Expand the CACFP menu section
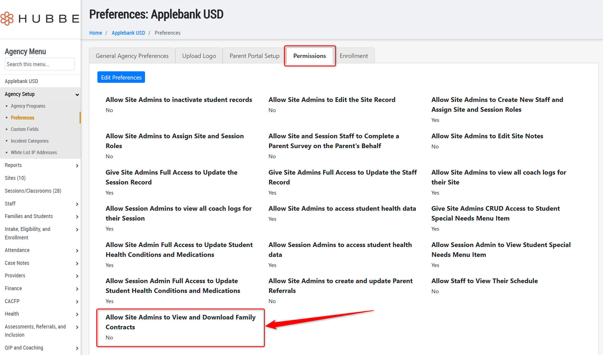The image size is (603, 355). tap(77, 302)
